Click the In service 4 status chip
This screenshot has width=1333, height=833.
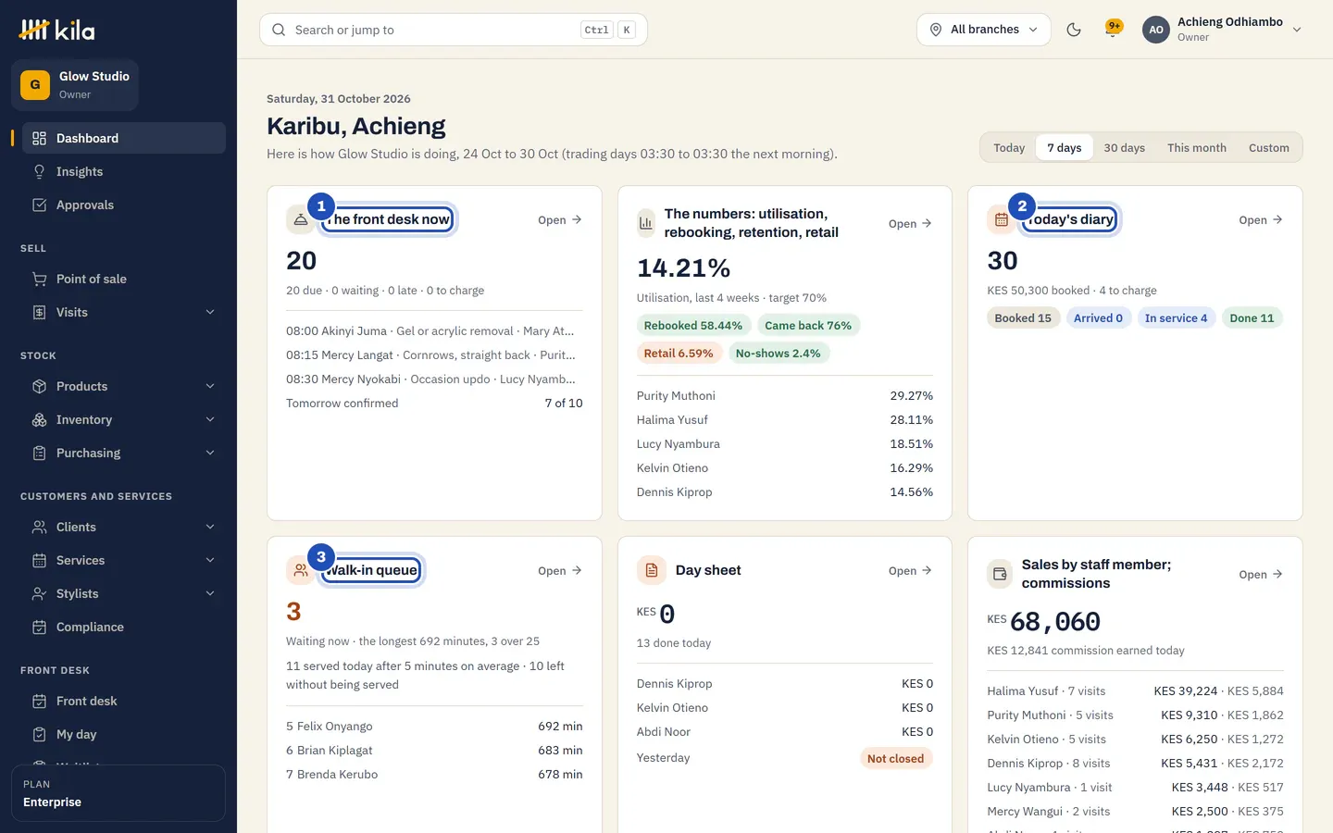(1176, 317)
